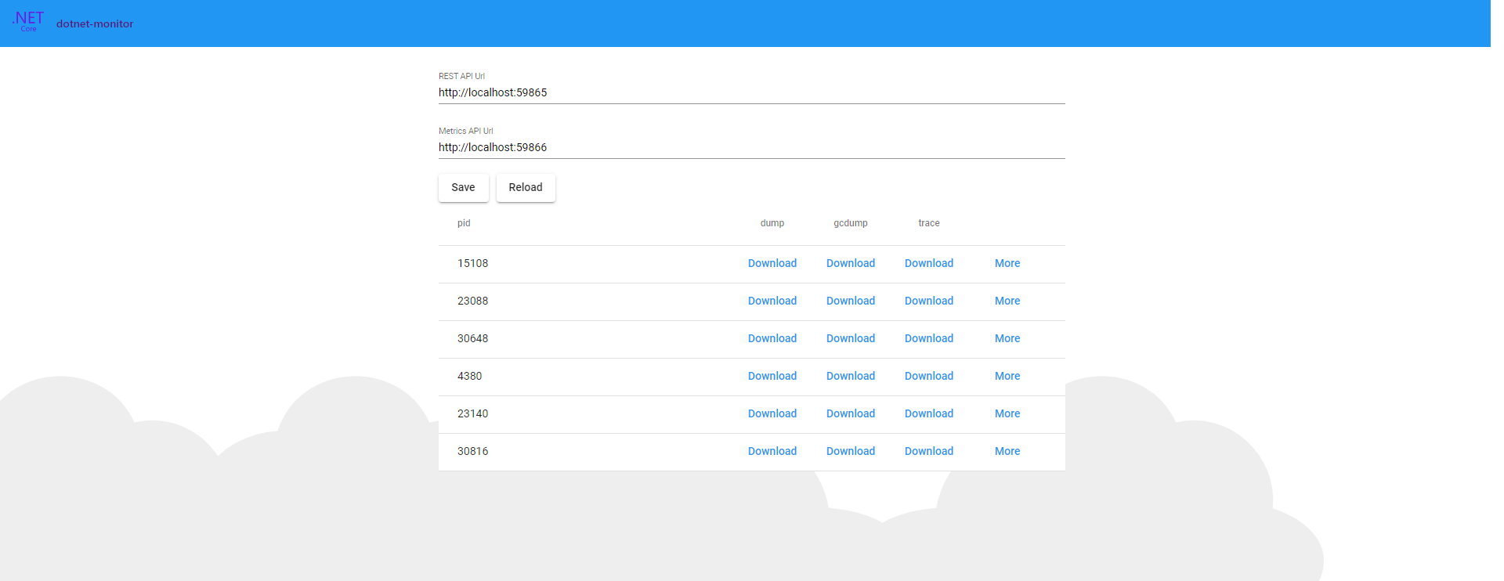Image resolution: width=1504 pixels, height=581 pixels.
Task: Click the dump column header
Action: [772, 224]
